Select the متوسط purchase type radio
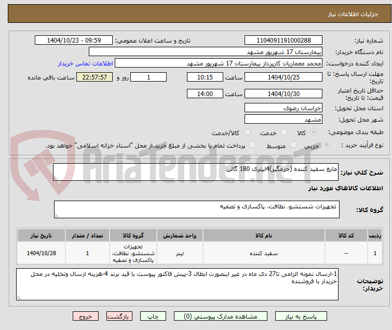392x330 pixels. pos(293,145)
